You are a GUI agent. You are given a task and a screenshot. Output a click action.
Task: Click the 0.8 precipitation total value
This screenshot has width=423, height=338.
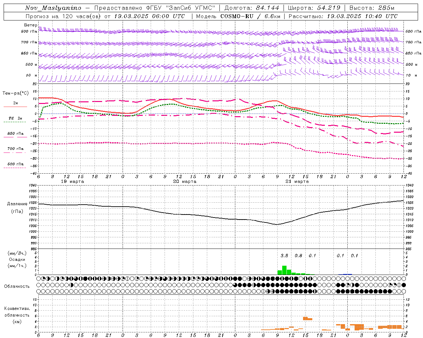(298, 255)
